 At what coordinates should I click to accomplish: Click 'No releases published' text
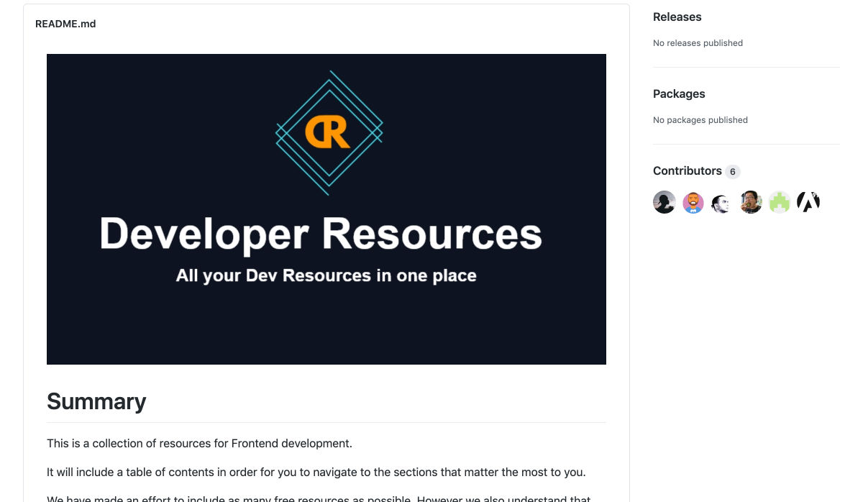point(698,43)
